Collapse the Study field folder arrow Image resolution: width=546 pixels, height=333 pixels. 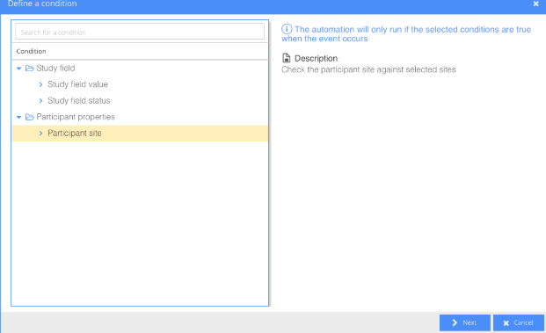[18, 69]
